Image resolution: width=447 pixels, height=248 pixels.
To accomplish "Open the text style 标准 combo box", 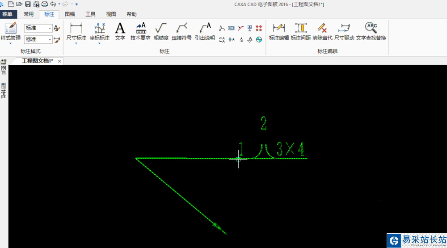I will point(38,28).
